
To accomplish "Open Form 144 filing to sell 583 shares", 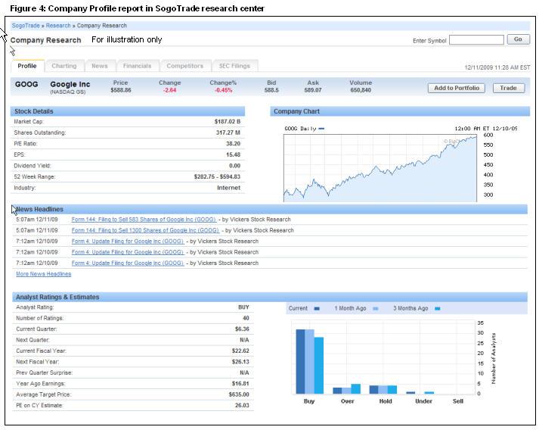I will pos(144,220).
